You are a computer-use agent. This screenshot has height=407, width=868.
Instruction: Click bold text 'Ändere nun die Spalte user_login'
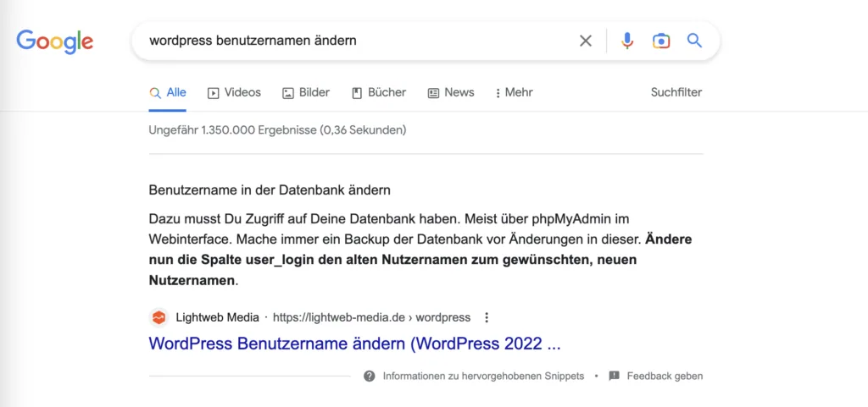(420, 250)
